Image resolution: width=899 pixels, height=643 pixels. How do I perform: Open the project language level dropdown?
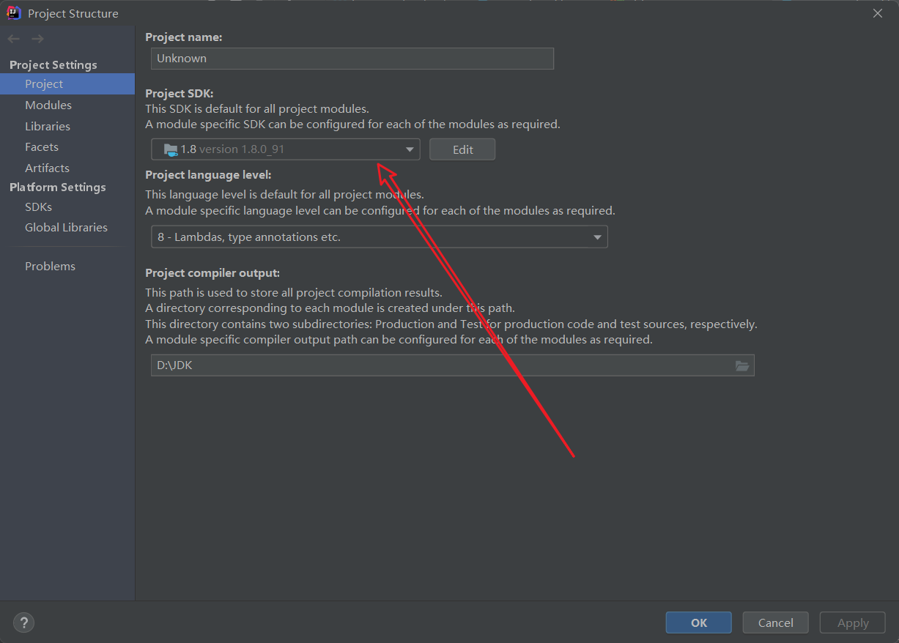point(597,237)
